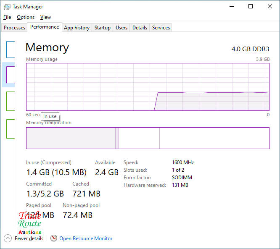280x249 pixels.
Task: Open the Options menu
Action: click(26, 17)
